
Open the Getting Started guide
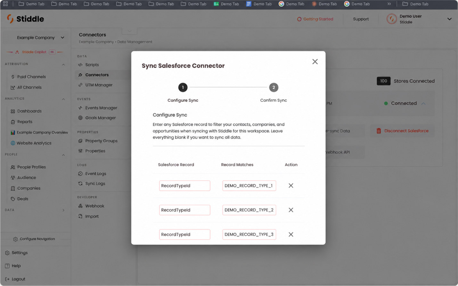pyautogui.click(x=315, y=19)
